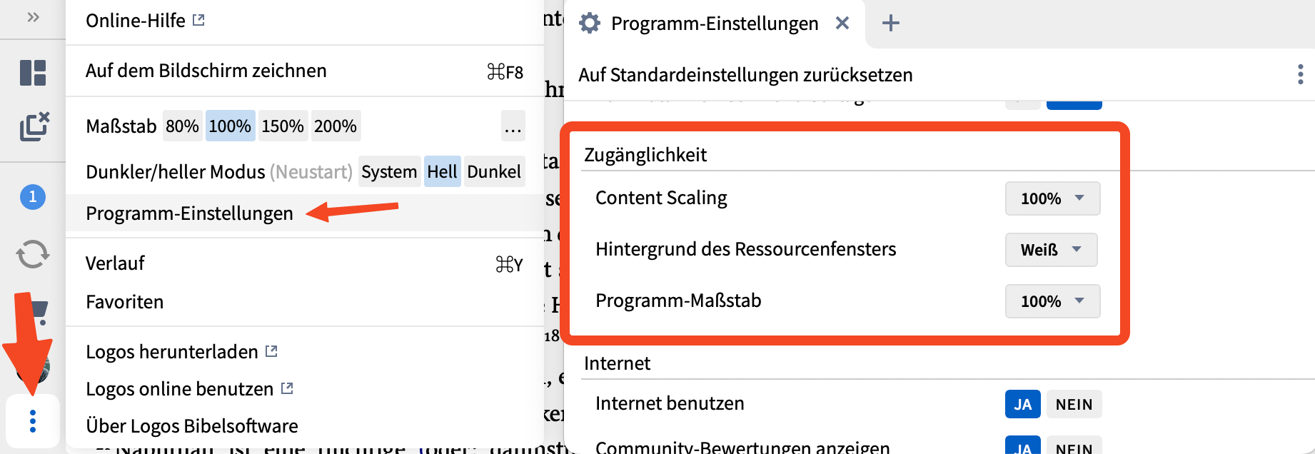Expand the sidebar with the double chevron
The image size is (1315, 454).
[33, 17]
